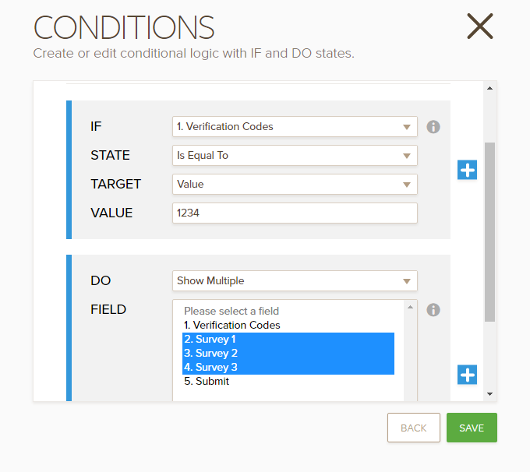
Task: Click 'Please select a field' placeholder option
Action: [231, 311]
